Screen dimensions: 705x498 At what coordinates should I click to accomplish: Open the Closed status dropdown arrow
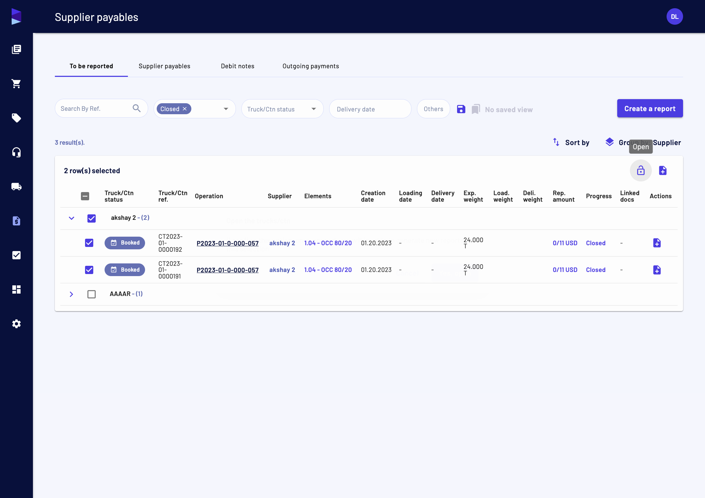(x=226, y=109)
